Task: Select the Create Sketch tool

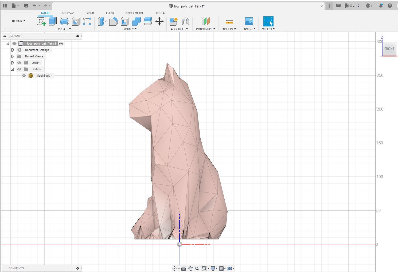Action: [41, 21]
